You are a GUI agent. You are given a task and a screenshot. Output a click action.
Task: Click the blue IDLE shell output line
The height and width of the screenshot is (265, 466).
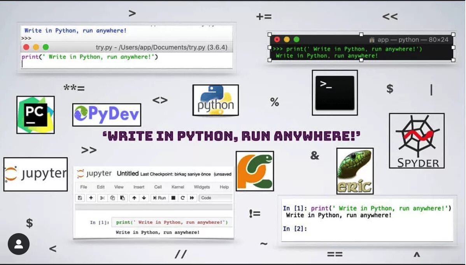click(75, 31)
